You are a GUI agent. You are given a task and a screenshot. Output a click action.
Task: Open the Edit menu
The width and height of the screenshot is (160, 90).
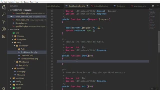(5, 2)
